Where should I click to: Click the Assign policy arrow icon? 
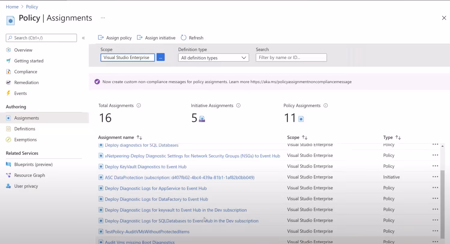pos(101,38)
